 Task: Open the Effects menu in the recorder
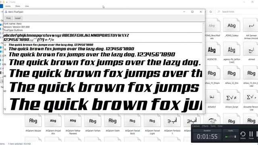(x=205, y=126)
